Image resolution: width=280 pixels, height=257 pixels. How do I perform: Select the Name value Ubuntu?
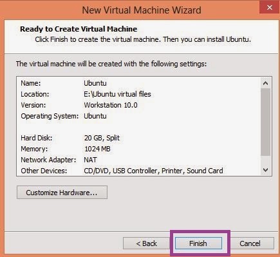[x=95, y=83]
